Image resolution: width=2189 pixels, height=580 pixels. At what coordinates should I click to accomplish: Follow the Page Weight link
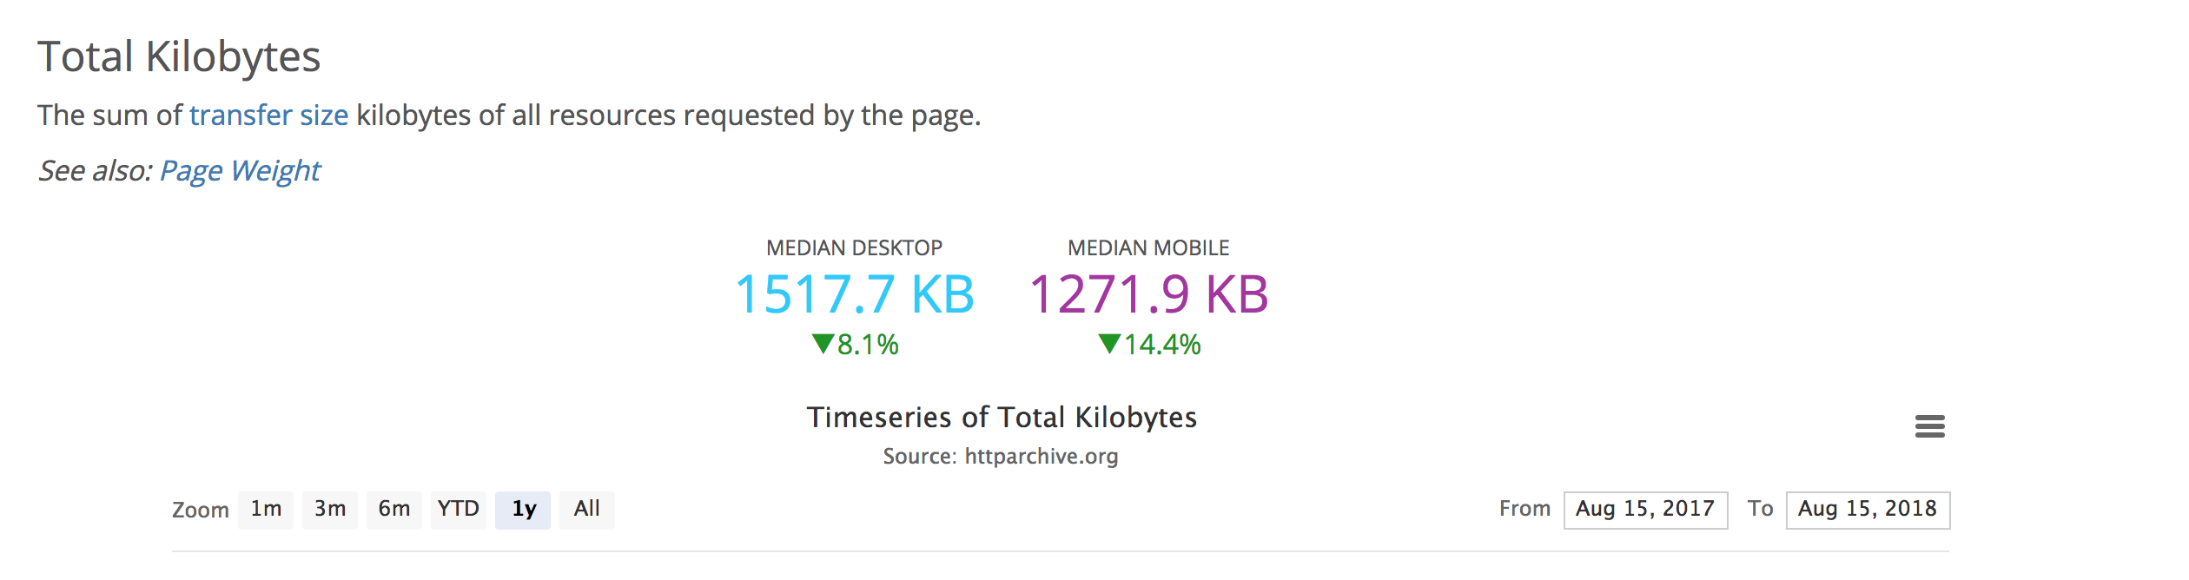(x=240, y=171)
